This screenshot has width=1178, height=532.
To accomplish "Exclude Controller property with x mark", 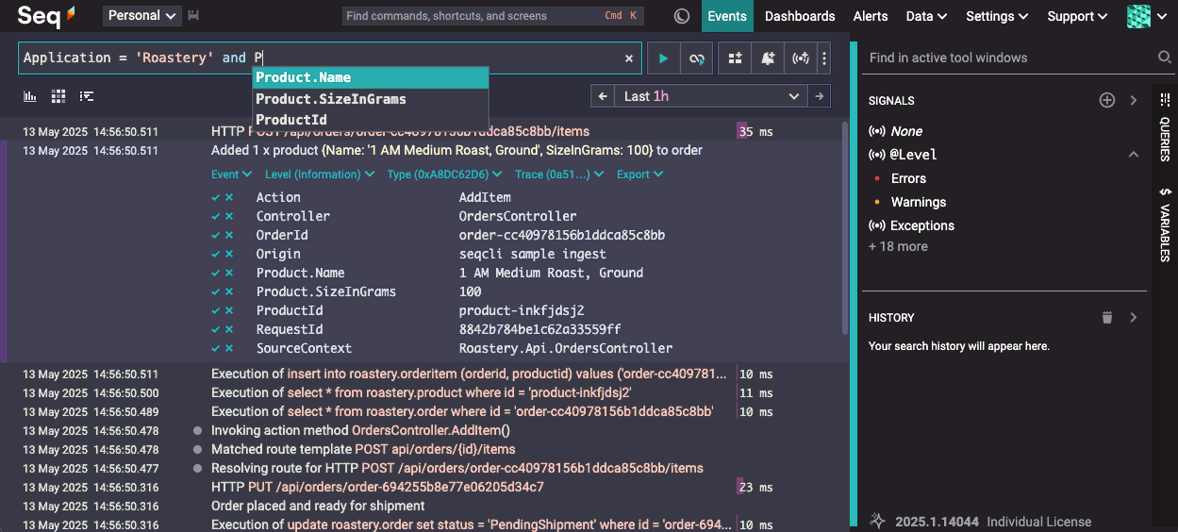I will (229, 216).
